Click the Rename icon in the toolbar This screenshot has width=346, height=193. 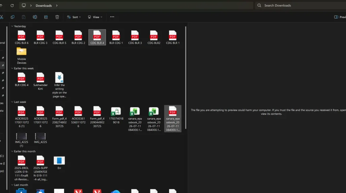pos(35,17)
